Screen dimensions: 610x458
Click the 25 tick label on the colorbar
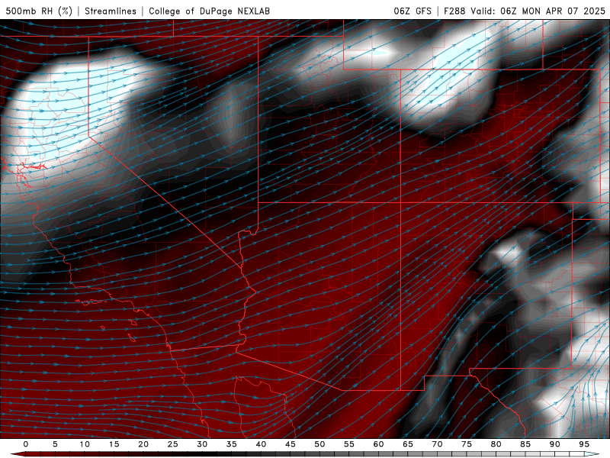(x=172, y=444)
